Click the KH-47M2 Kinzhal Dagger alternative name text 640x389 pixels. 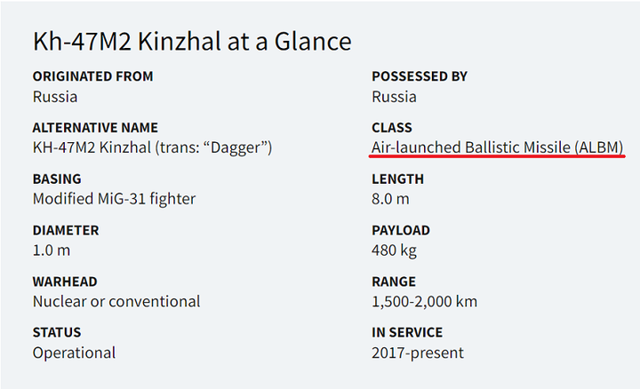tap(152, 147)
